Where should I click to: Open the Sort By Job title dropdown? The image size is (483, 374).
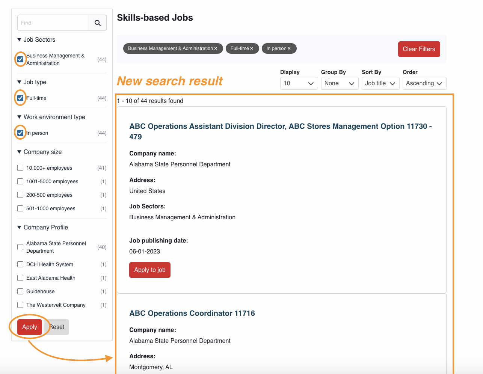pos(380,83)
